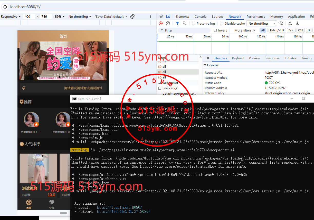This screenshot has width=314, height=220.
Task: Open the Payload tab
Action: (x=238, y=58)
